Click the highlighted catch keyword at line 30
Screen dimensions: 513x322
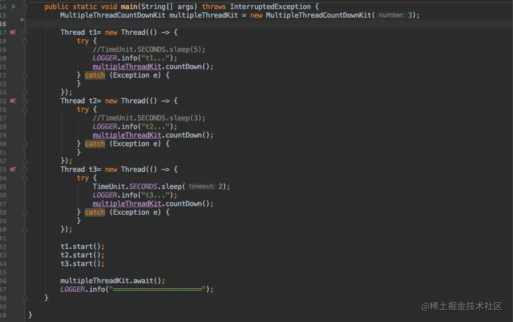(95, 144)
